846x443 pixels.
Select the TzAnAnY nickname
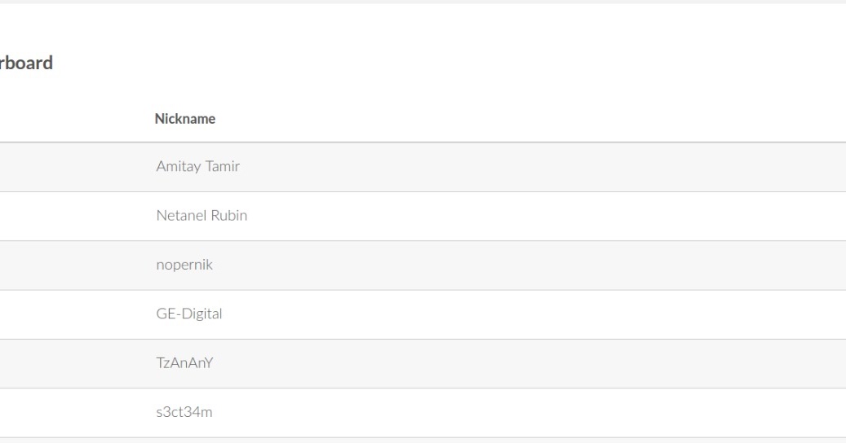pyautogui.click(x=184, y=363)
